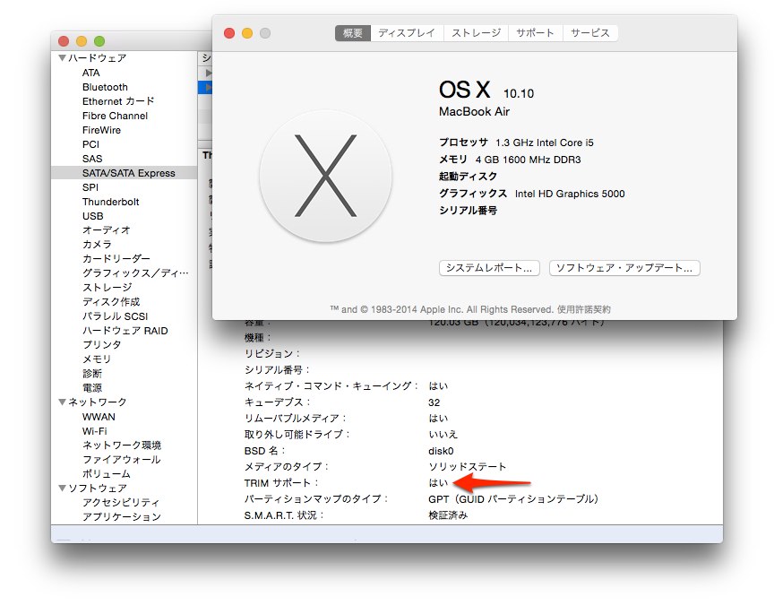Image resolution: width=774 pixels, height=614 pixels.
Task: Click the リムーバブルメディア label
Action: [x=295, y=418]
